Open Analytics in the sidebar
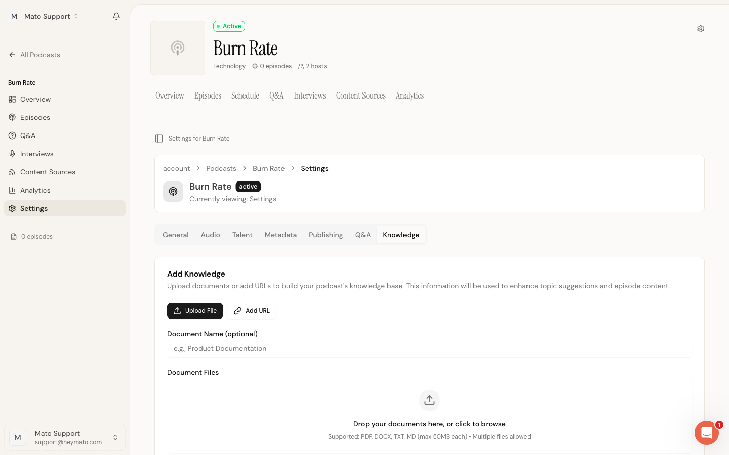 point(65,190)
